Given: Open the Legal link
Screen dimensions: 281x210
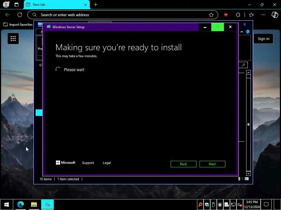Looking at the screenshot, I should coord(107,163).
